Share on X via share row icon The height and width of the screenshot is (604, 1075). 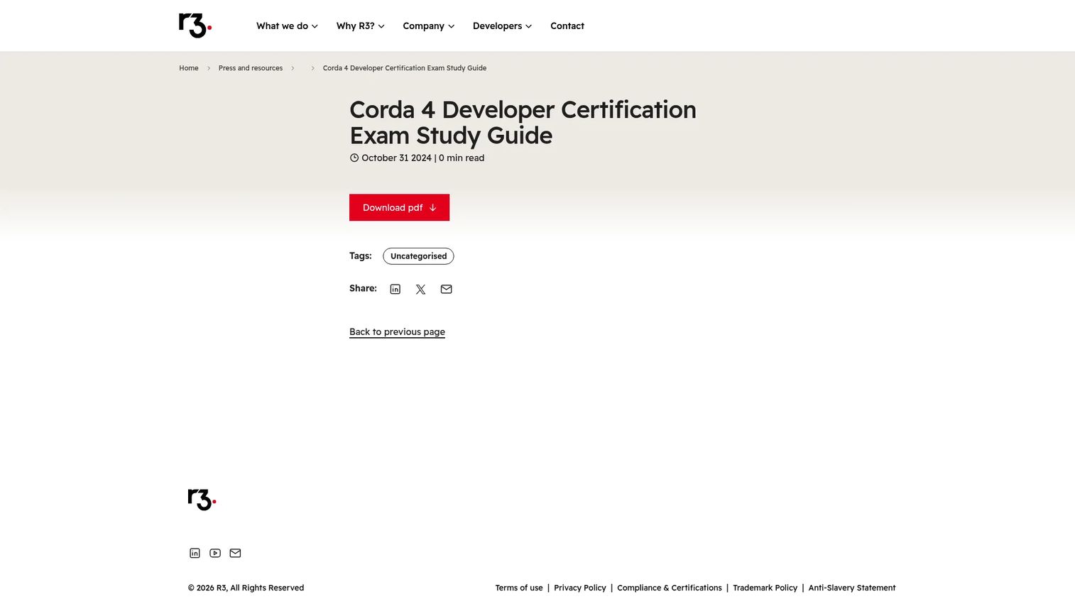[x=421, y=289]
